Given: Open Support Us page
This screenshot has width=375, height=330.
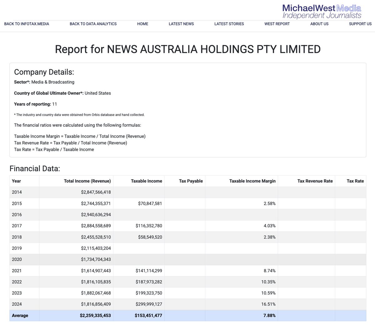Looking at the screenshot, I should [x=360, y=24].
